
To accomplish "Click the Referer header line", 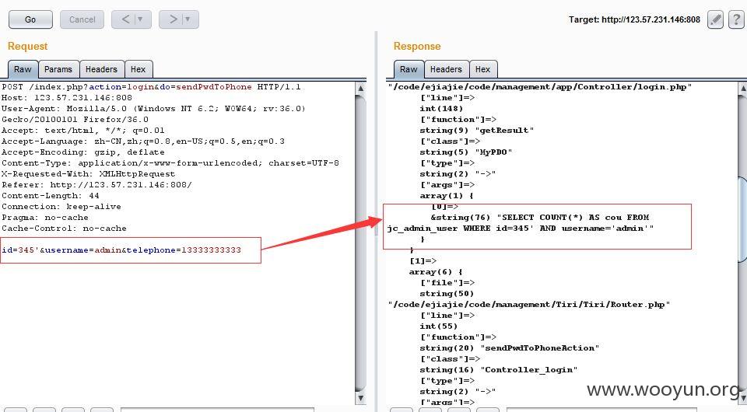I will pos(96,185).
